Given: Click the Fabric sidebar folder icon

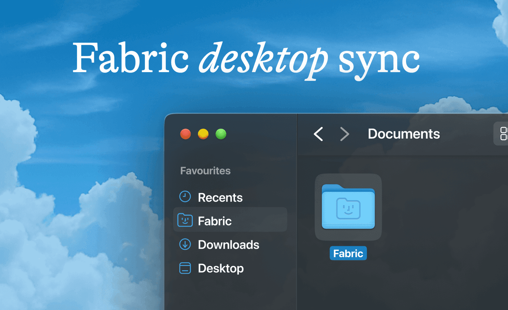Looking at the screenshot, I should (x=185, y=220).
